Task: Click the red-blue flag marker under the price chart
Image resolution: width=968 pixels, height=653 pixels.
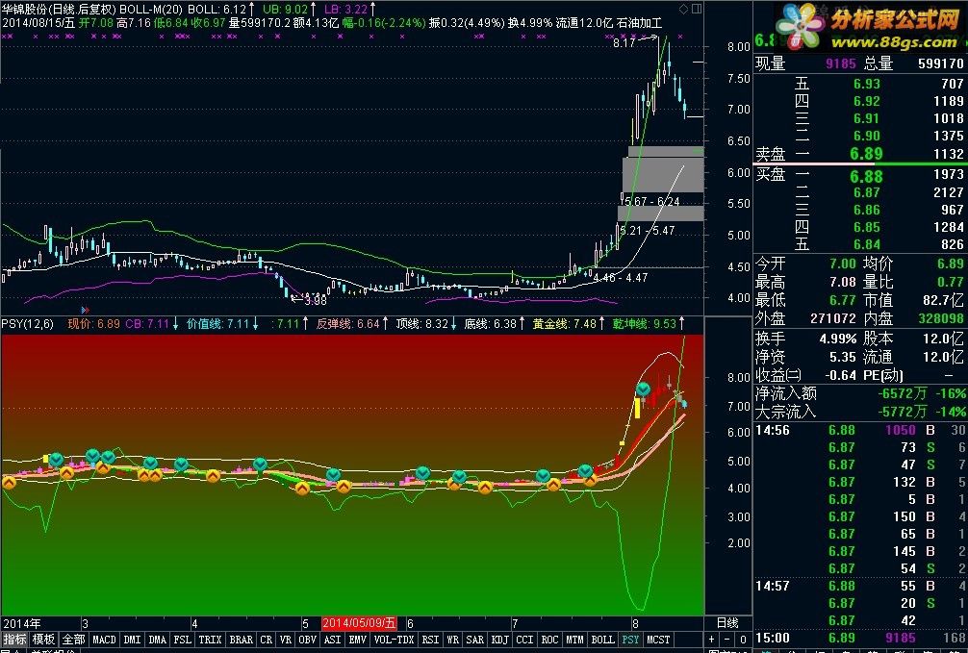Action: pyautogui.click(x=86, y=310)
